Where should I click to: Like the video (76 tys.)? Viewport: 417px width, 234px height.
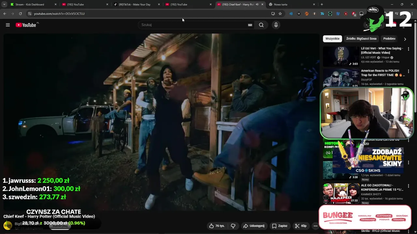(217, 226)
